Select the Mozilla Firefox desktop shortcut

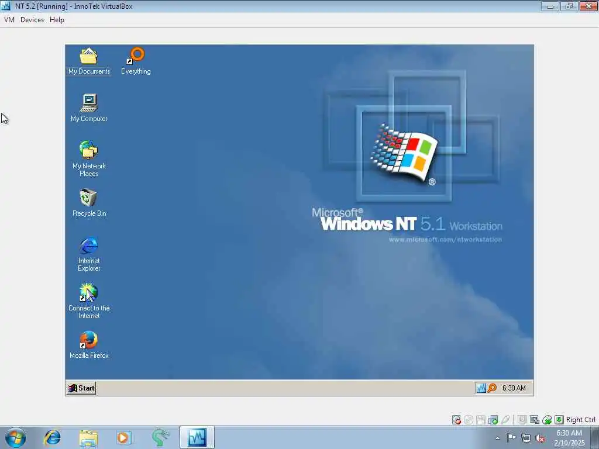(89, 345)
